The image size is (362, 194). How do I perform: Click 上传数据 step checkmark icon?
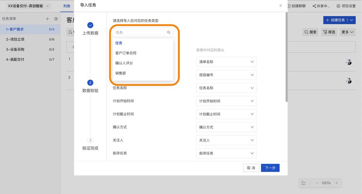[x=90, y=25]
